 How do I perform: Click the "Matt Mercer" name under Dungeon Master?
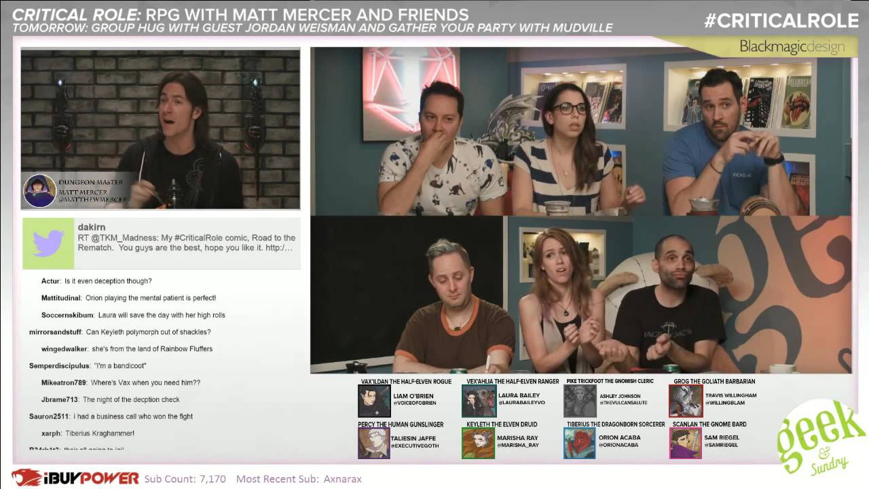[x=81, y=192]
